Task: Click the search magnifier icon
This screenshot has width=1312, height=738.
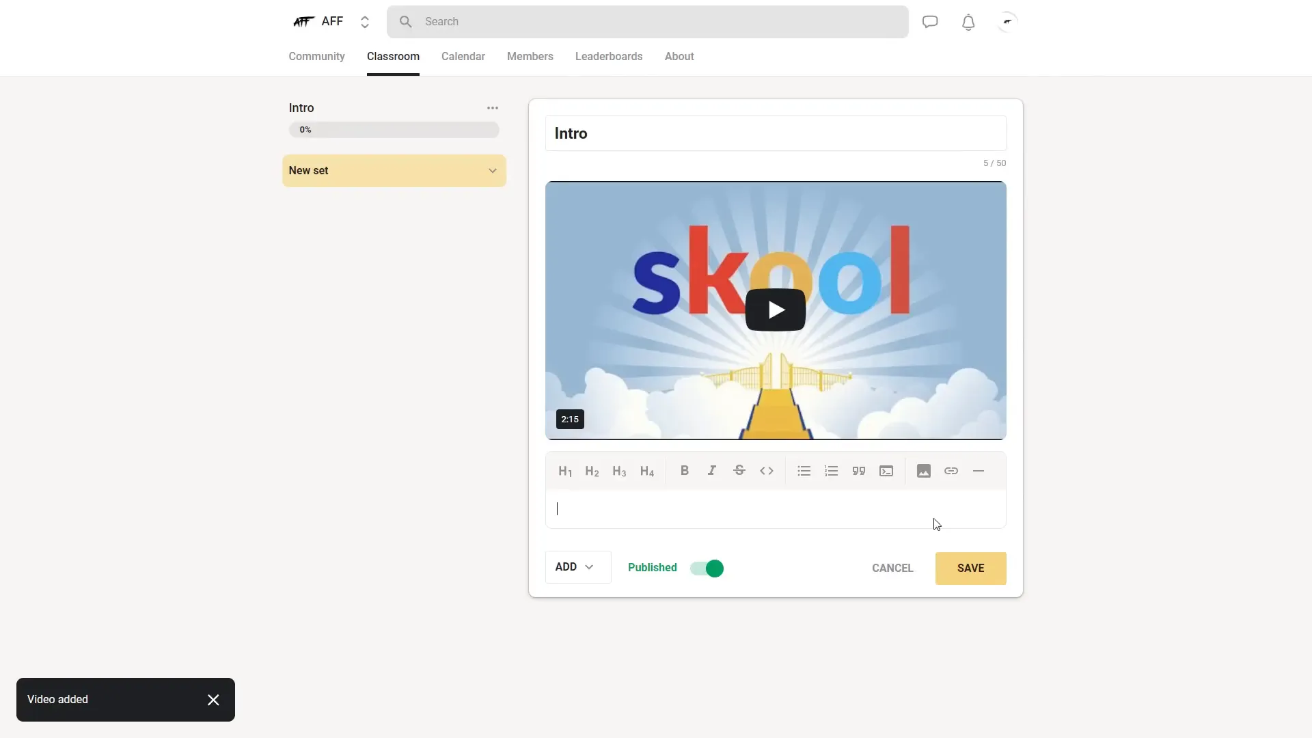Action: tap(406, 22)
